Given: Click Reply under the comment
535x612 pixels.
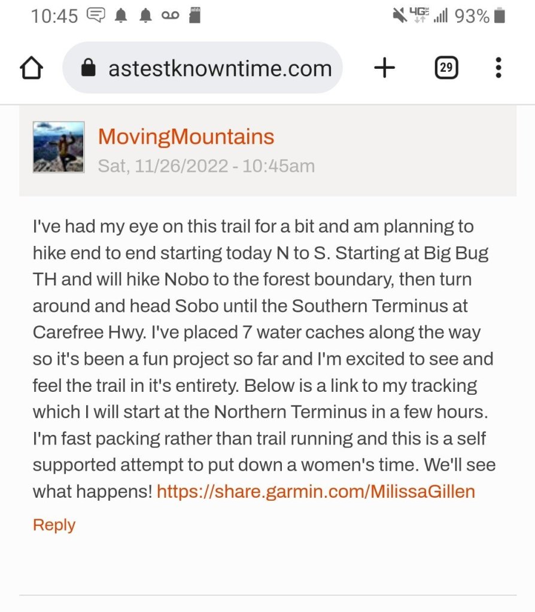Looking at the screenshot, I should tap(54, 525).
